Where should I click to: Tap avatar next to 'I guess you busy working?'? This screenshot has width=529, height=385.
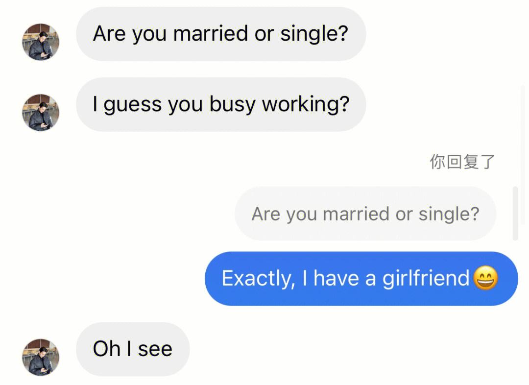point(41,112)
